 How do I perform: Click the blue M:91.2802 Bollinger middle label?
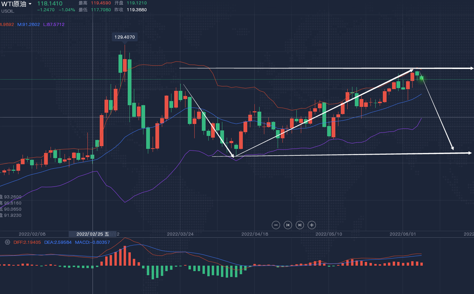click(x=29, y=25)
